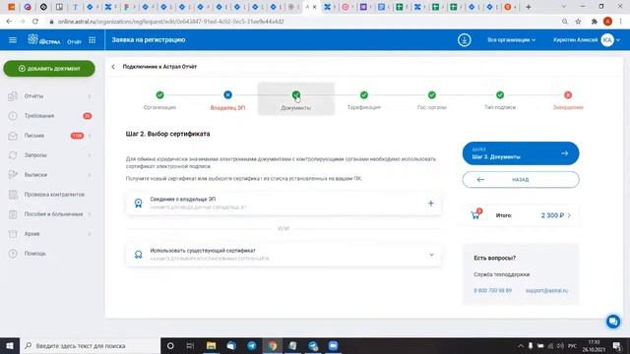Click the download circle icon in header
The image size is (630, 354).
(x=464, y=39)
